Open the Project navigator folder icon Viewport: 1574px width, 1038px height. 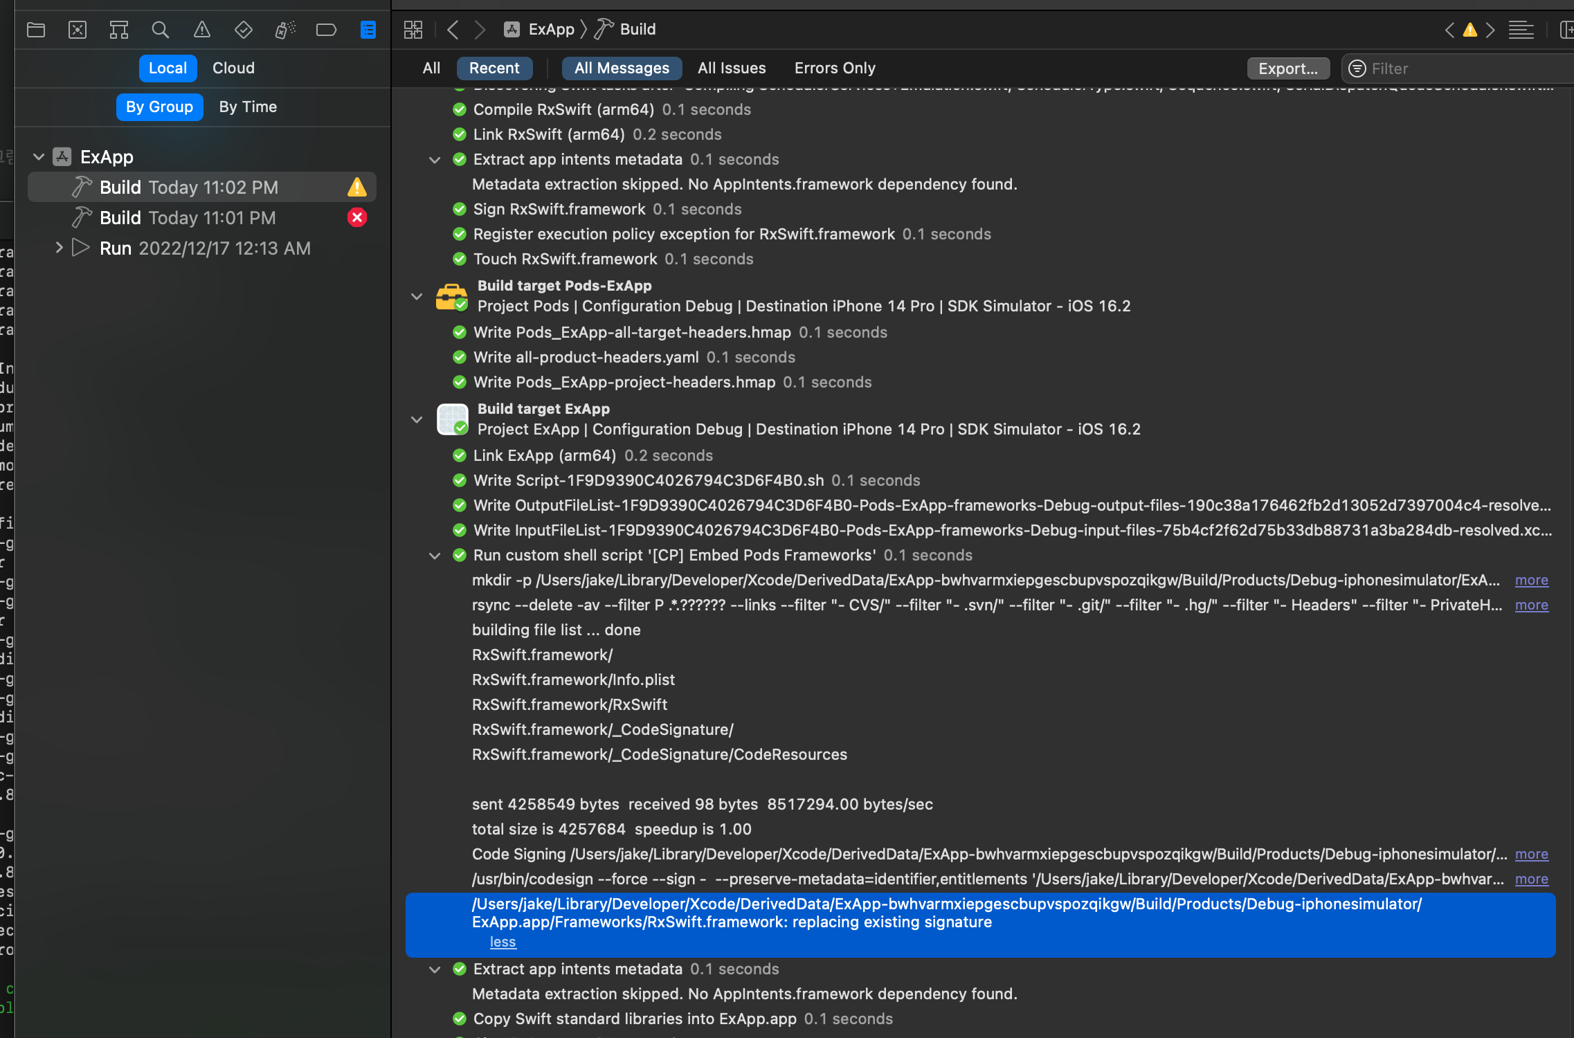pos(36,30)
